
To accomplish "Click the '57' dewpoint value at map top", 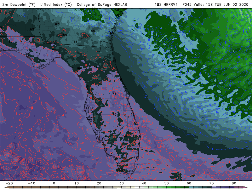I will [x=94, y=9].
